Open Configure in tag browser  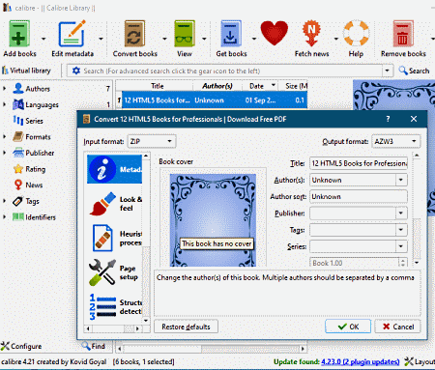click(21, 346)
